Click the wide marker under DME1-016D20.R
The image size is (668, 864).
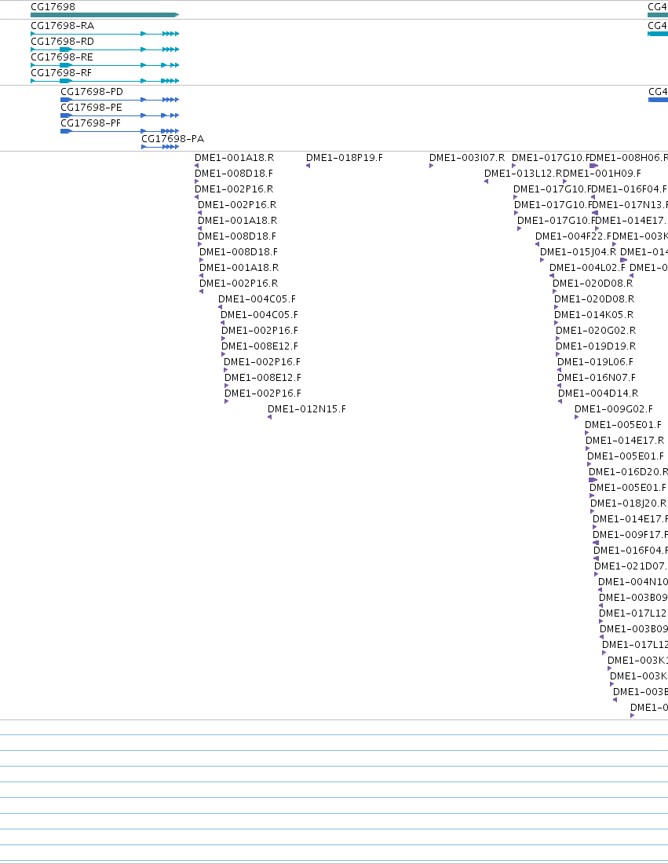593,480
